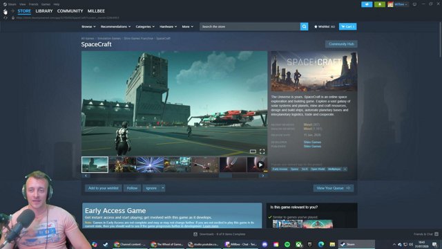Open the dropdown arrow beside Ignore
Screen dimensions: 442x249
coord(163,188)
